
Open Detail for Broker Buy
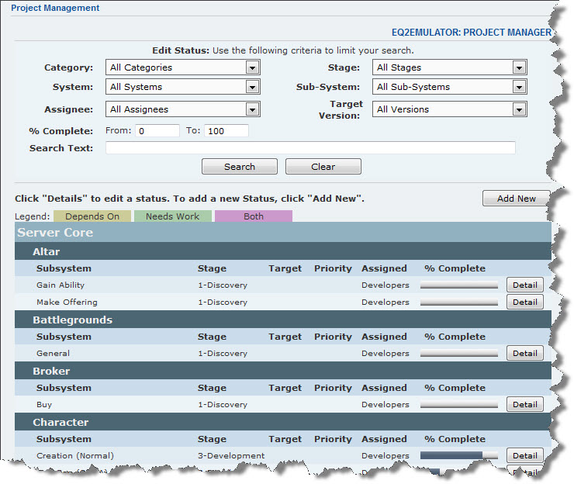tap(524, 405)
